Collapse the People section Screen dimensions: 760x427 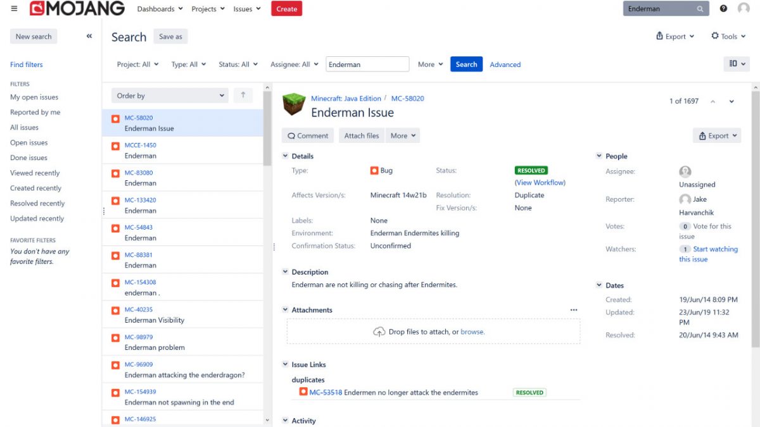click(x=599, y=156)
